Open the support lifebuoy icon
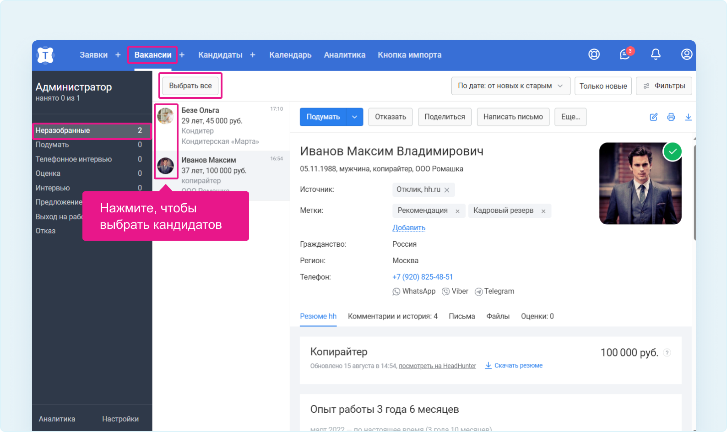727x432 pixels. point(594,54)
